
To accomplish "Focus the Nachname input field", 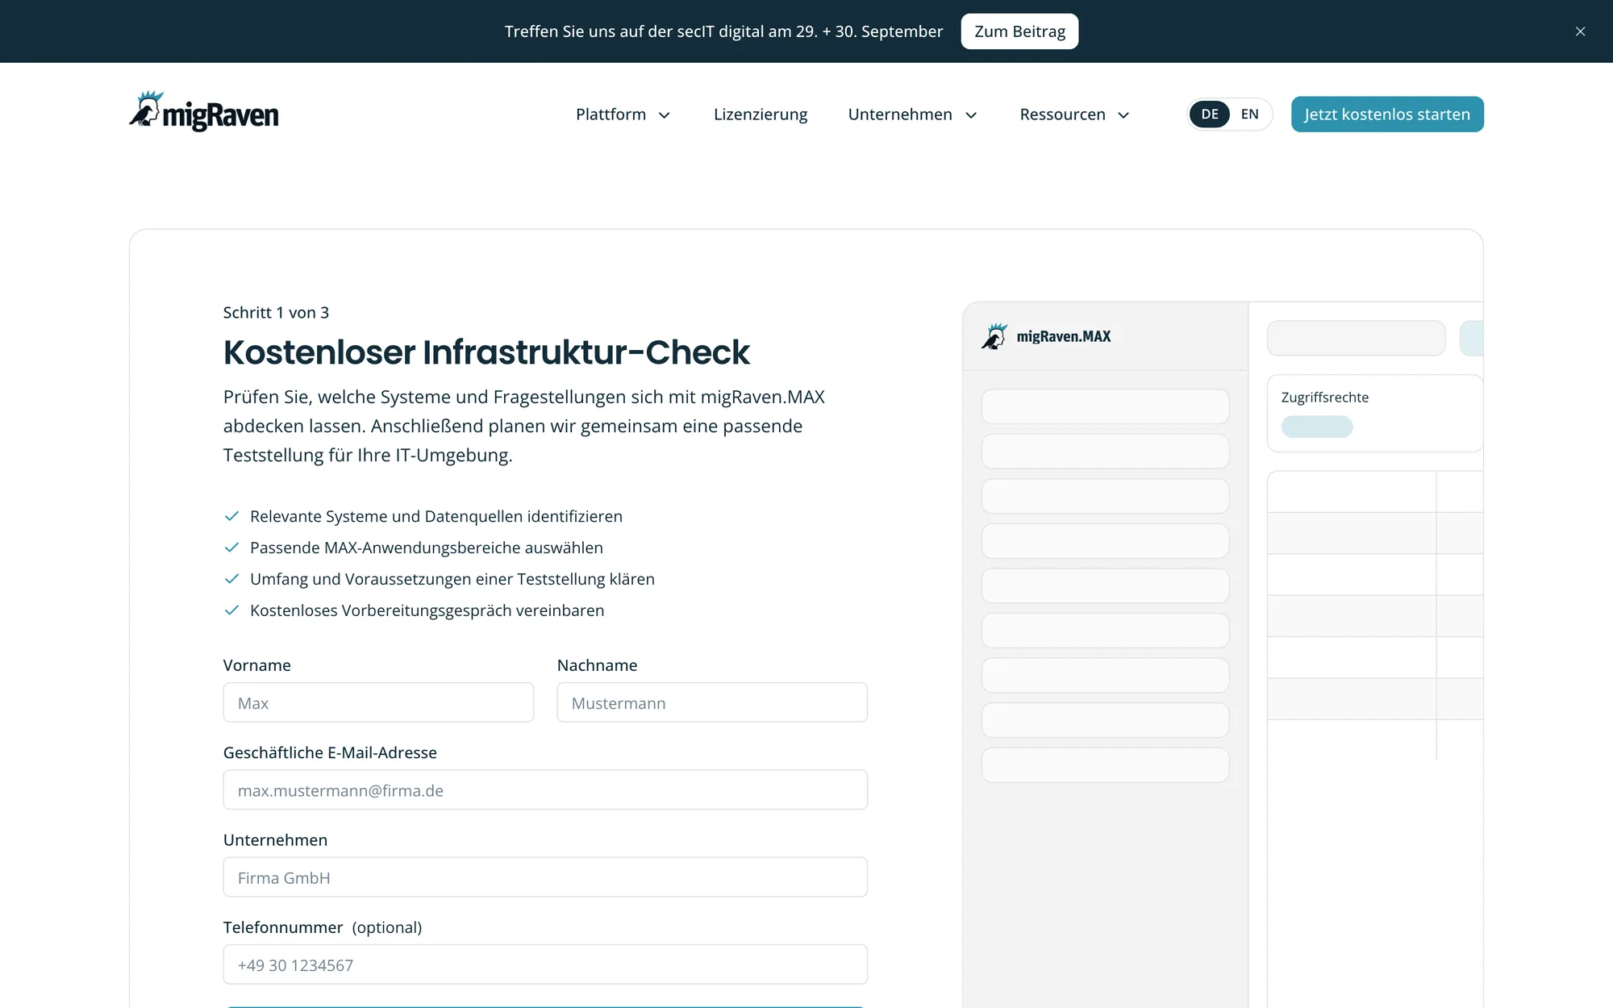I will [x=712, y=702].
